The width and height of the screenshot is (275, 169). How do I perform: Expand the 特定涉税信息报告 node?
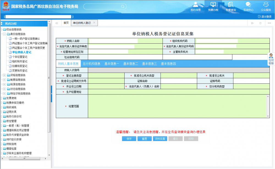4,94
